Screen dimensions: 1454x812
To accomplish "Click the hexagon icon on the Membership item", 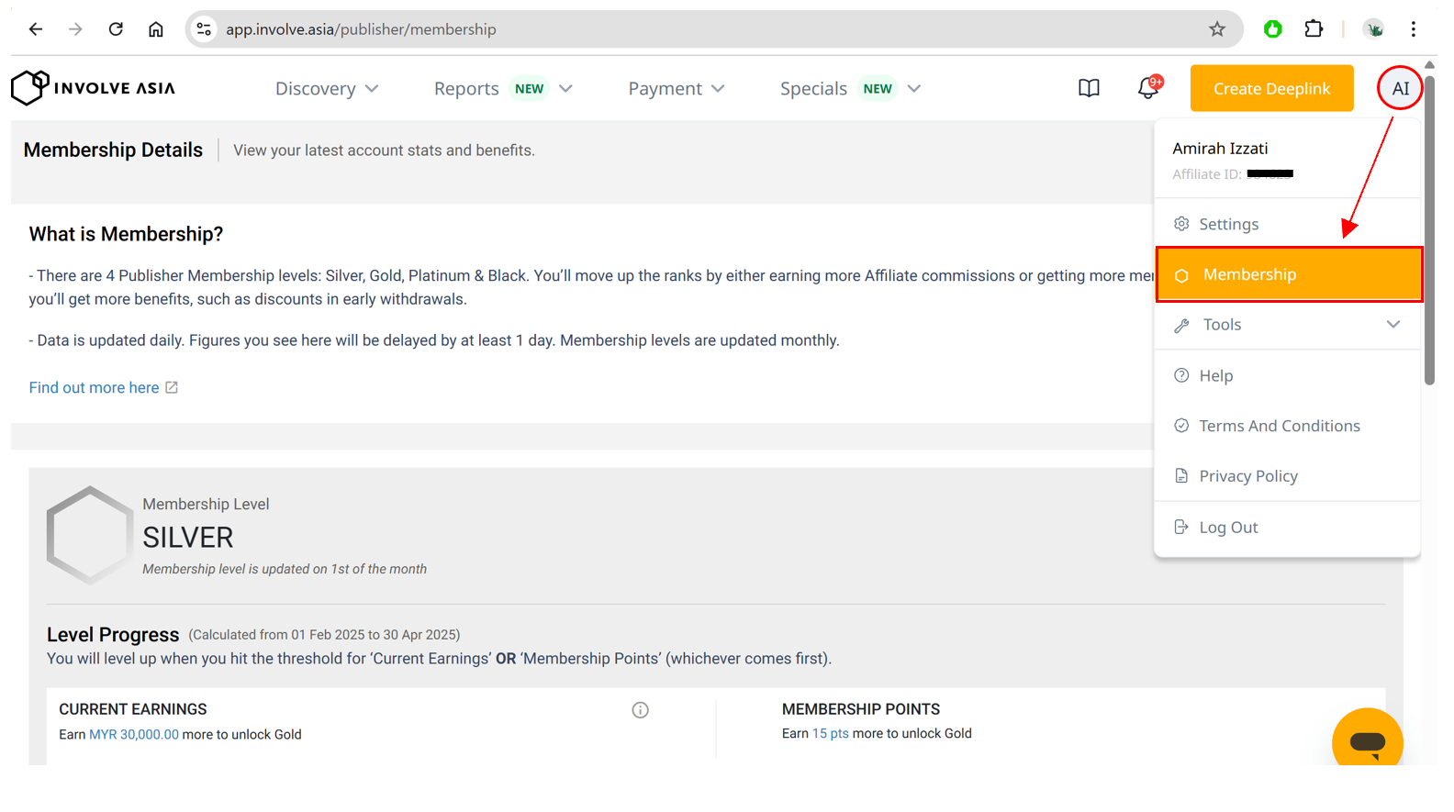I will [1181, 275].
